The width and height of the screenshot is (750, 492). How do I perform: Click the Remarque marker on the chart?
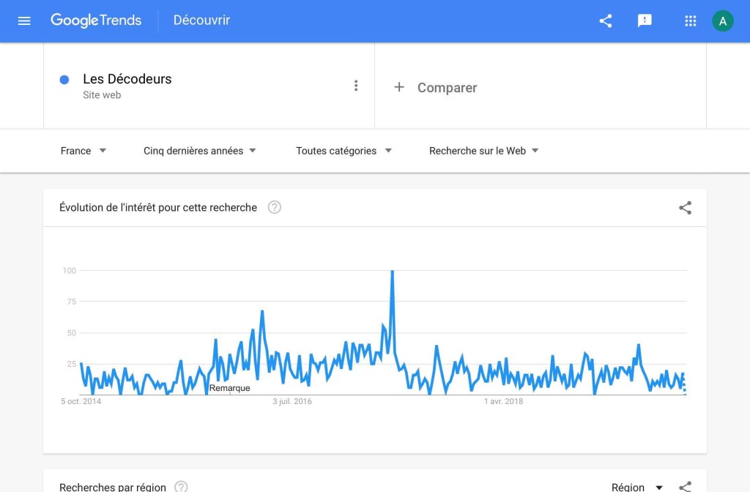(x=229, y=388)
